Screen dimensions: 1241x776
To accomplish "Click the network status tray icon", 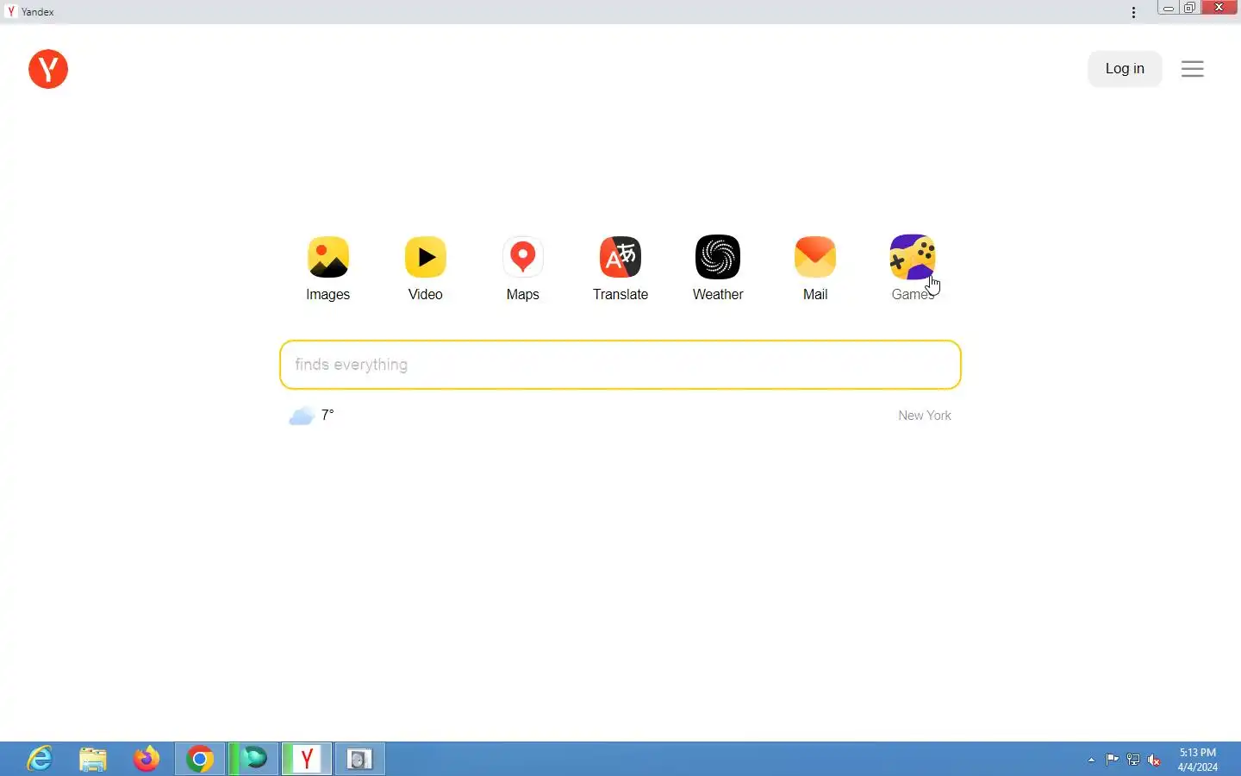I will 1134,760.
